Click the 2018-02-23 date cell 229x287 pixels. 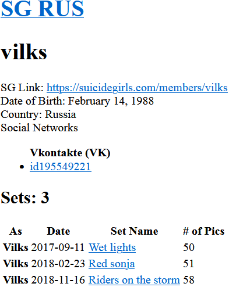click(58, 264)
